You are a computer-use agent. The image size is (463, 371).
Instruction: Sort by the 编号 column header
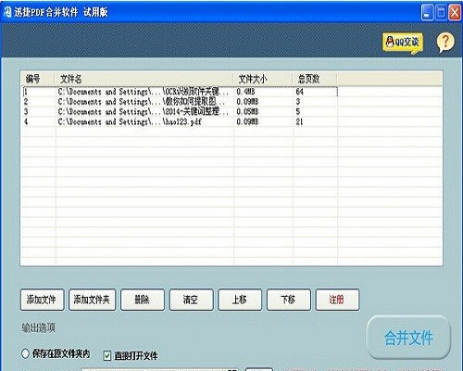[x=38, y=79]
